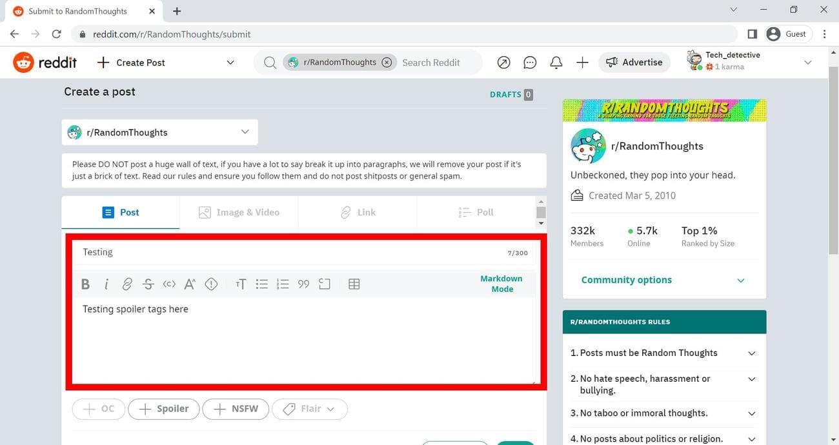Toggle the Spoiler tag on post
The width and height of the screenshot is (839, 445).
(x=164, y=409)
